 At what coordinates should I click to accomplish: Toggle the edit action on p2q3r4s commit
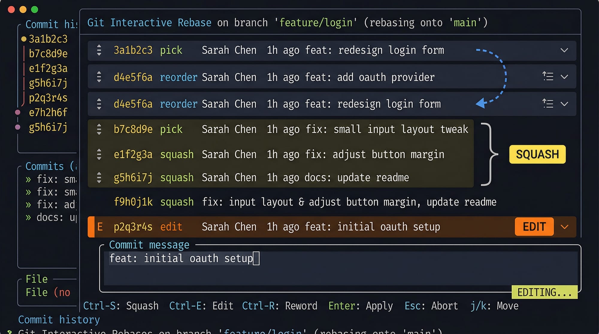point(171,227)
